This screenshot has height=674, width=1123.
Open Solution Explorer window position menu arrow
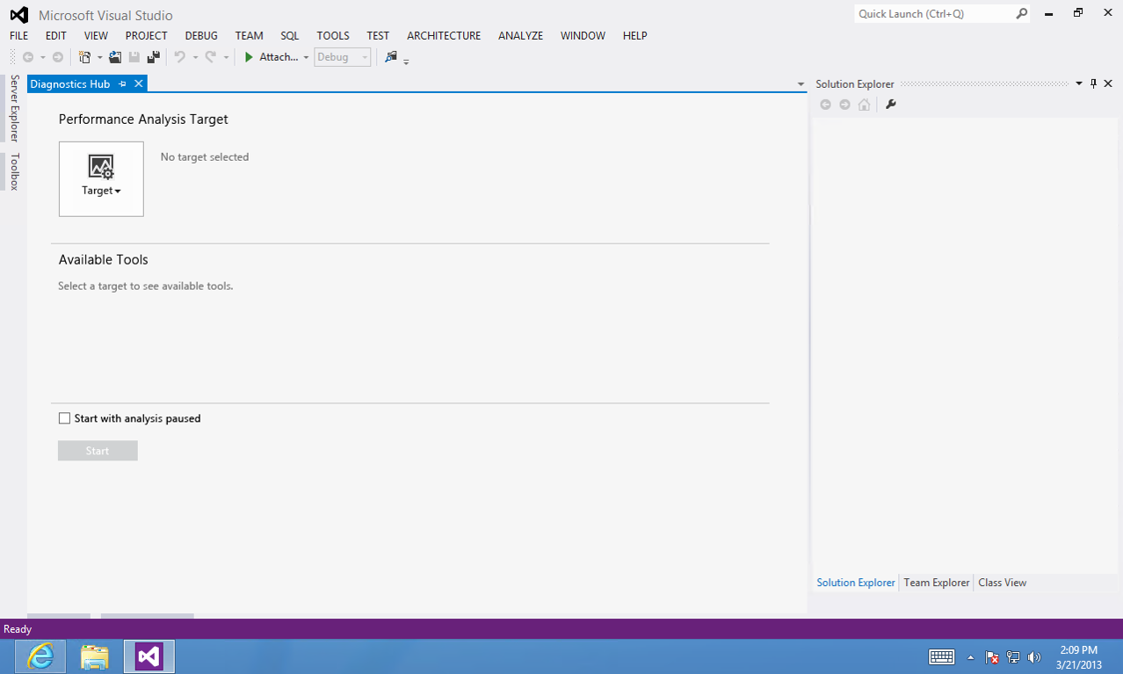[x=1079, y=83]
